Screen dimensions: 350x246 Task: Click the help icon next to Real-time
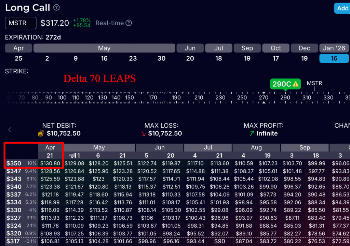tap(129, 23)
